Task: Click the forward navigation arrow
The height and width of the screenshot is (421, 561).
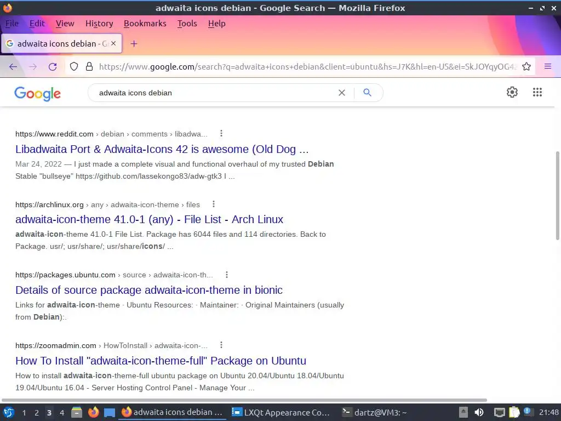Action: (x=33, y=66)
